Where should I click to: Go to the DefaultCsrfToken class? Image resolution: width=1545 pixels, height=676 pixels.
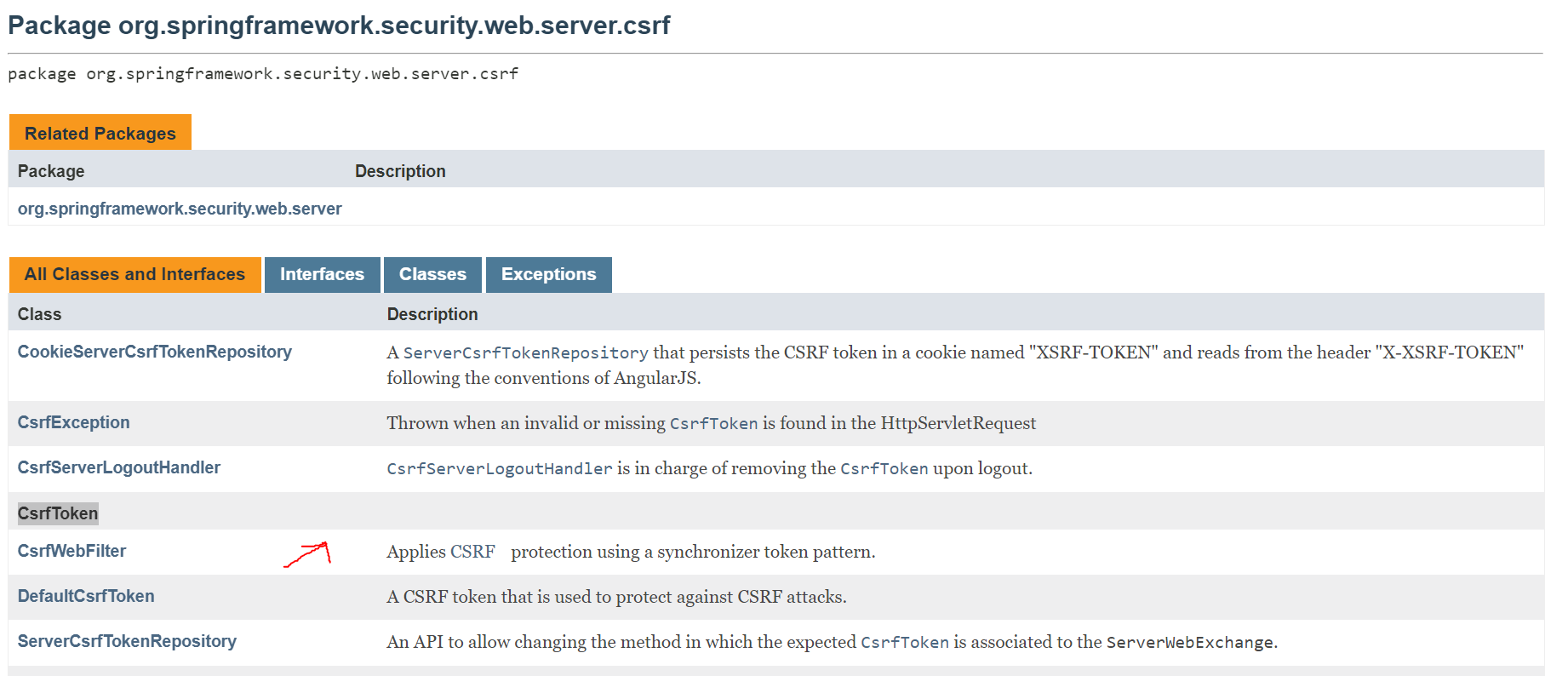click(x=86, y=596)
